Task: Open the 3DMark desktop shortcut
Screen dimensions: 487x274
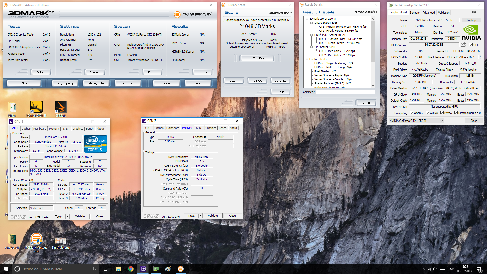Action: (61, 109)
